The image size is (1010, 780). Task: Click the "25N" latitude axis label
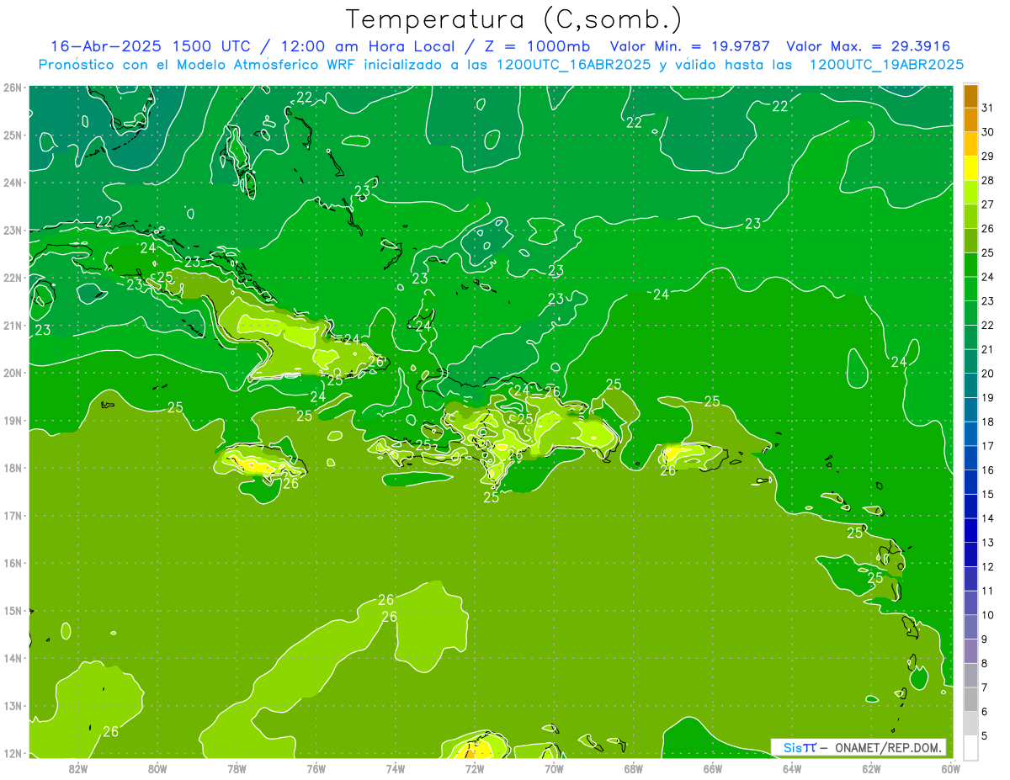[x=12, y=135]
